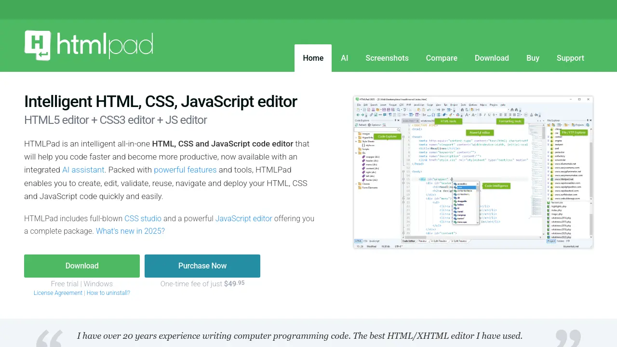The height and width of the screenshot is (347, 617).
Task: Click the HTMLPad logo in the header
Action: coord(89,45)
